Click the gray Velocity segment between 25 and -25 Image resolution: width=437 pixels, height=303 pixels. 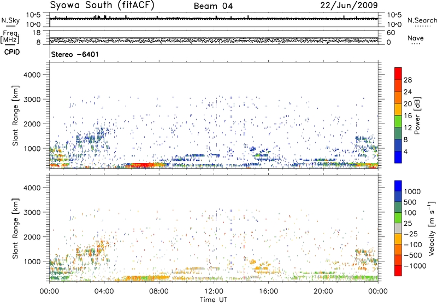tap(398, 229)
